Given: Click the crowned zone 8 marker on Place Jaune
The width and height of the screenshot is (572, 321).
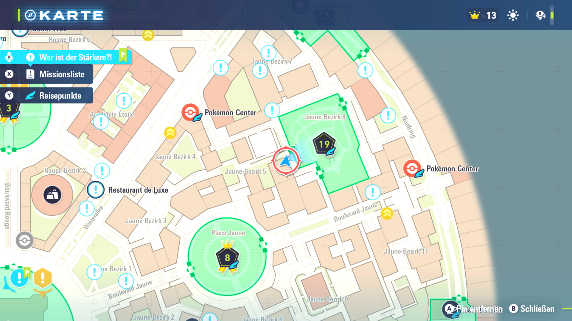Looking at the screenshot, I should click(227, 257).
